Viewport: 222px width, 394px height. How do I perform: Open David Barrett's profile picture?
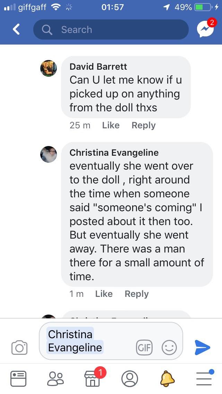pos(49,68)
